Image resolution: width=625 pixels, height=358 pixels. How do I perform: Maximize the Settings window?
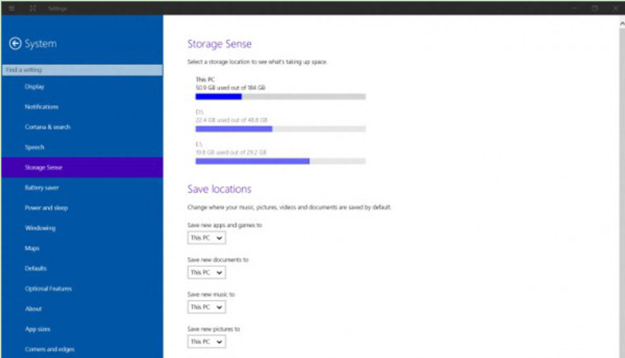[594, 8]
